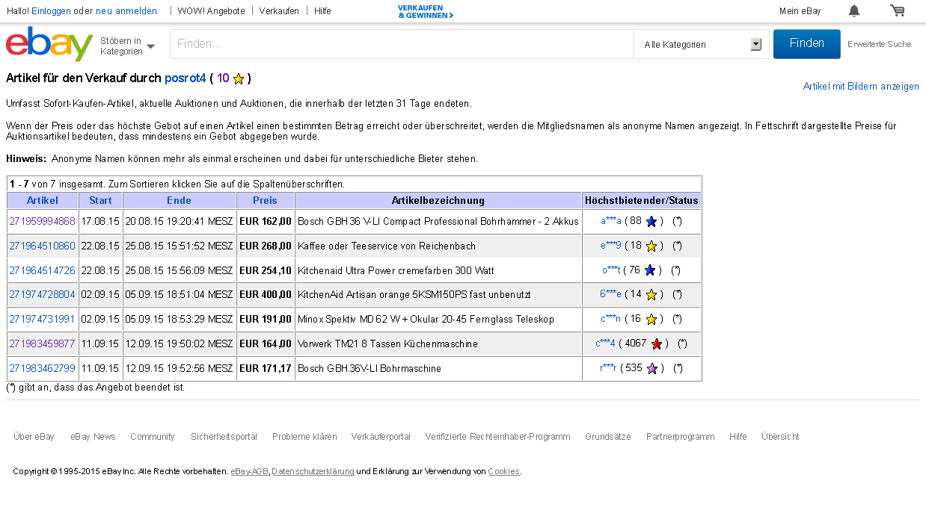The height and width of the screenshot is (513, 926).
Task: Open Cookies link in footer
Action: coord(503,472)
